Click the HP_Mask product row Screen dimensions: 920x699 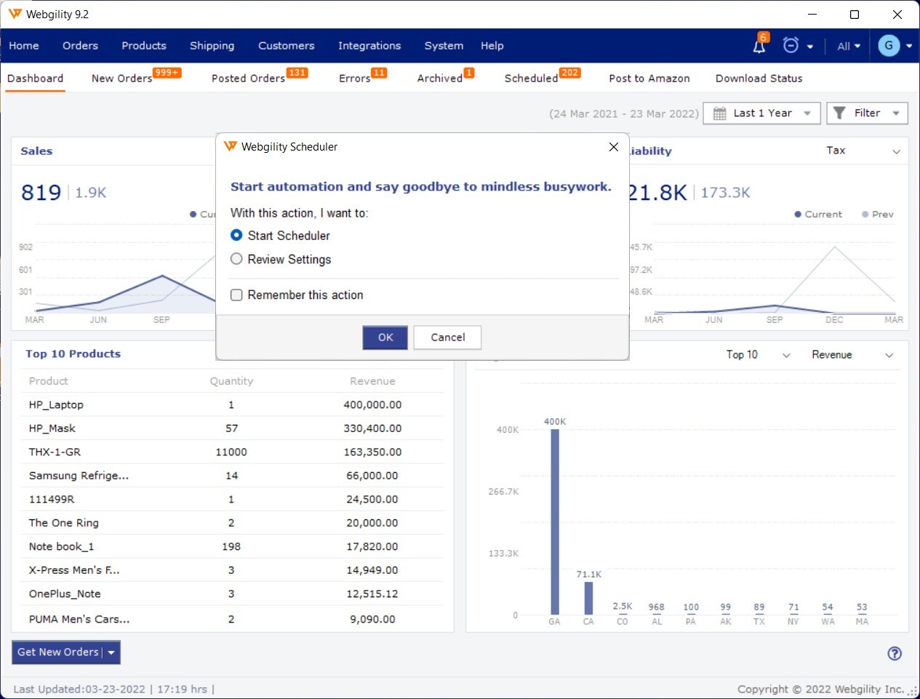pos(231,428)
